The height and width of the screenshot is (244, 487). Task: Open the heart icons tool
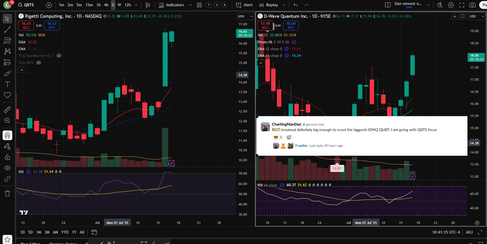click(7, 95)
